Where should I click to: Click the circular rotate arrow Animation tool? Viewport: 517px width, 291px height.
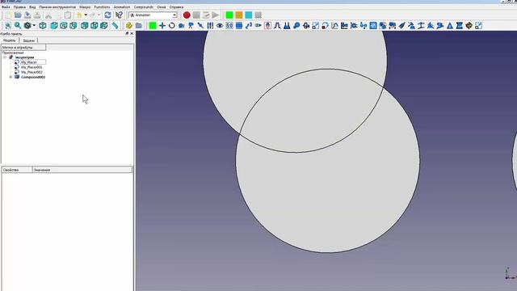(x=172, y=25)
